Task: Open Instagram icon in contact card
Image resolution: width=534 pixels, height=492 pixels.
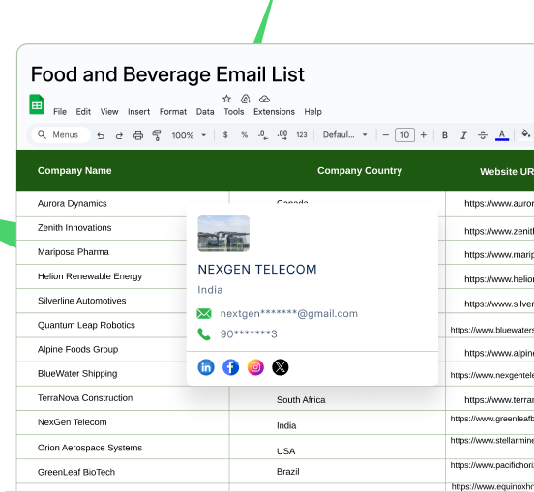Action: point(255,367)
